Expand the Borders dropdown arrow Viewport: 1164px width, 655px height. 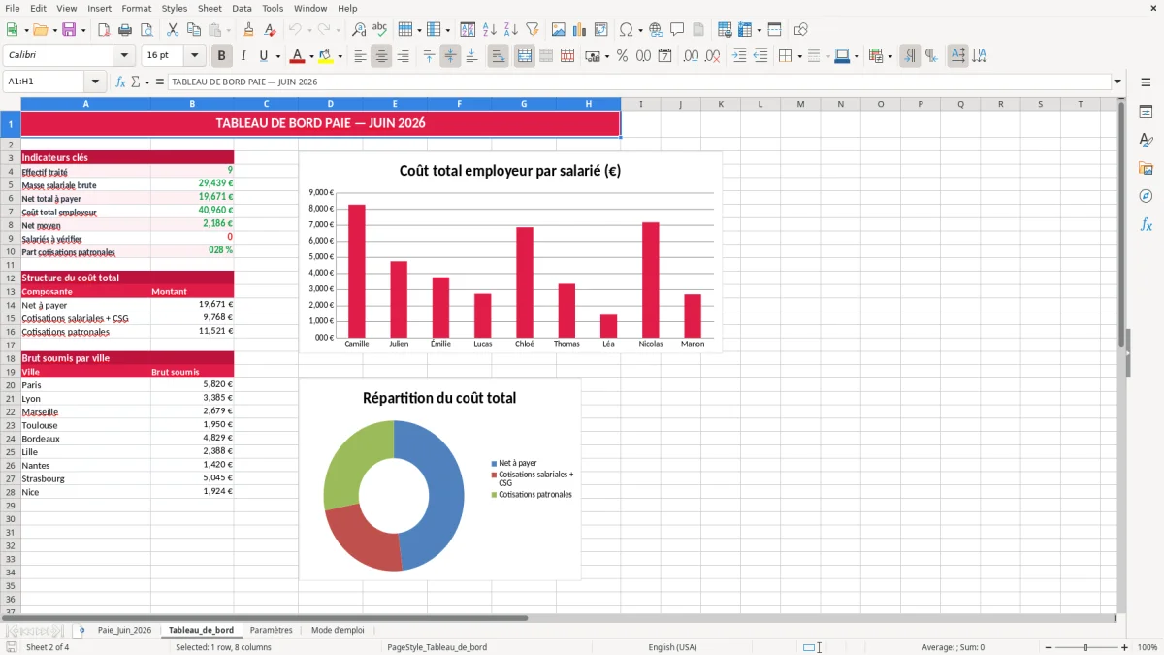point(799,56)
